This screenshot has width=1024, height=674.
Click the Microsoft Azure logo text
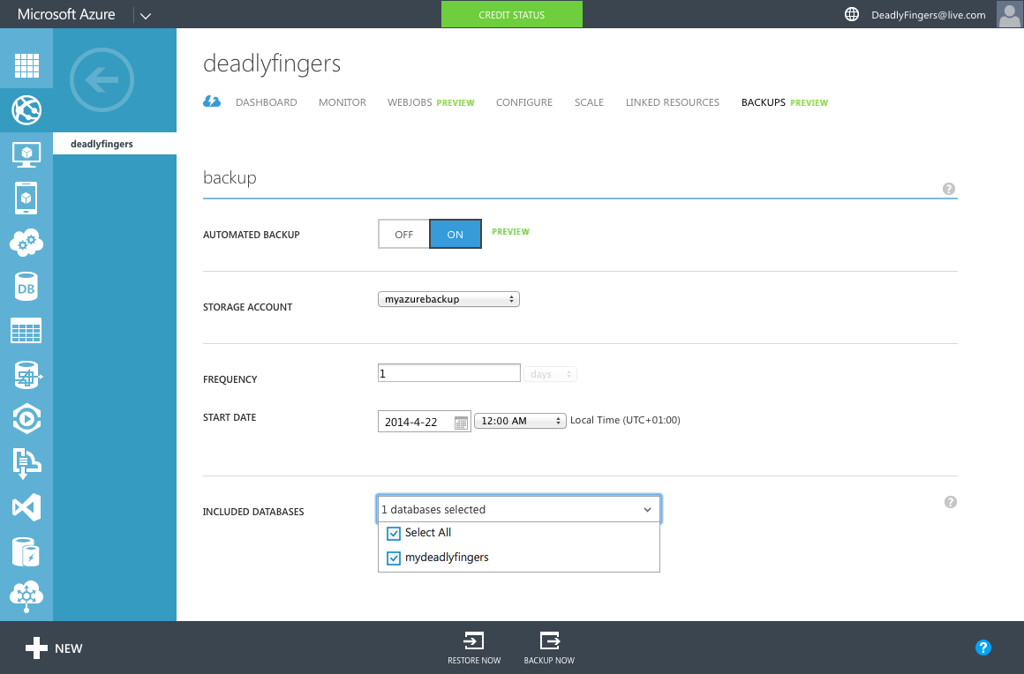(66, 14)
